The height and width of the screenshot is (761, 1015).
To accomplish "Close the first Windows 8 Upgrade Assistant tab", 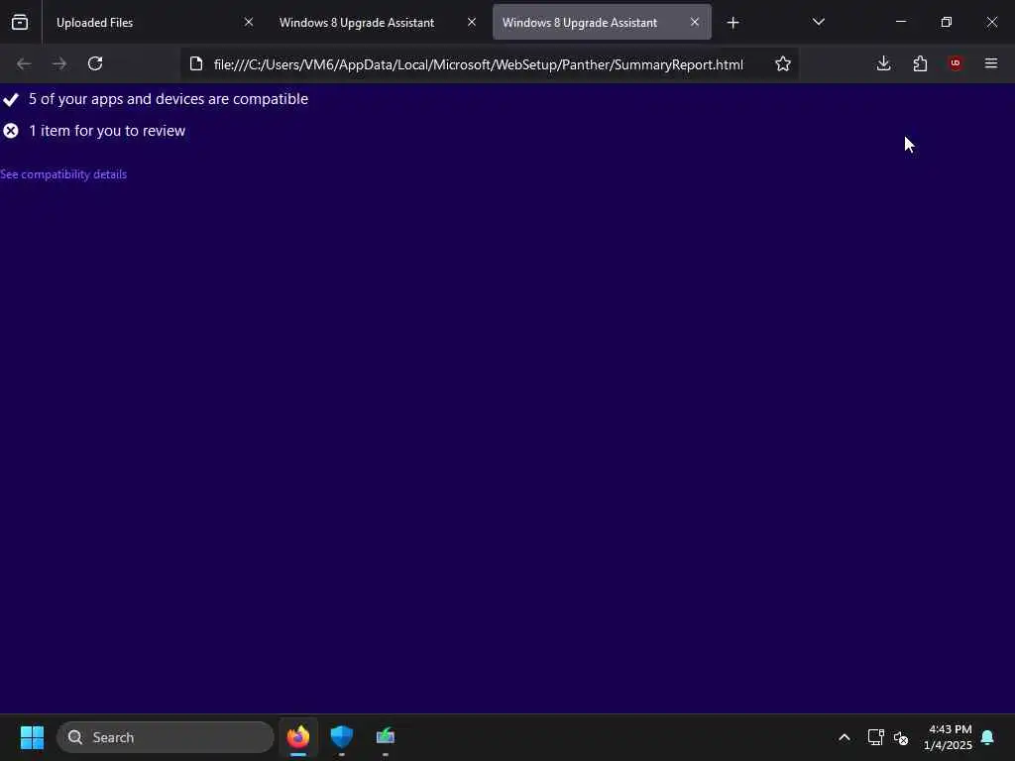I will (x=472, y=23).
